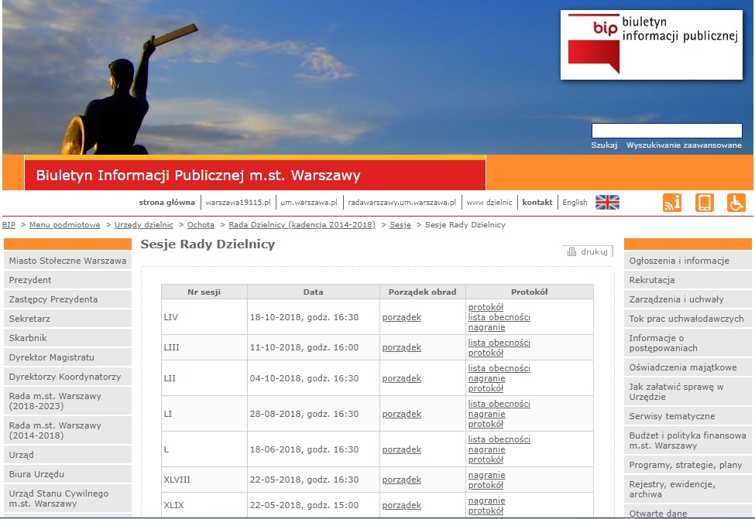The image size is (755, 519).
Task: Open warszawa19115.pl menu link
Action: click(x=238, y=203)
